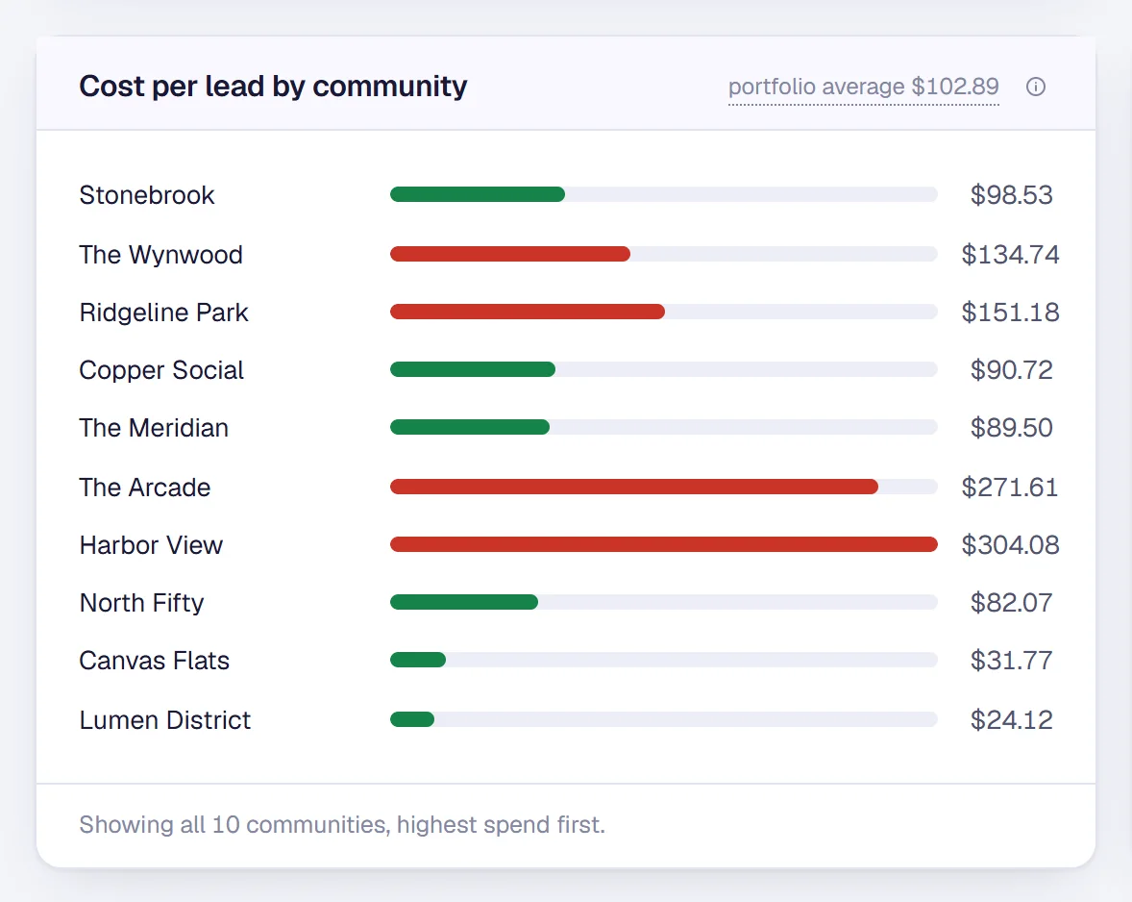The width and height of the screenshot is (1132, 902).
Task: Select the Lumen District community label
Action: click(x=164, y=720)
